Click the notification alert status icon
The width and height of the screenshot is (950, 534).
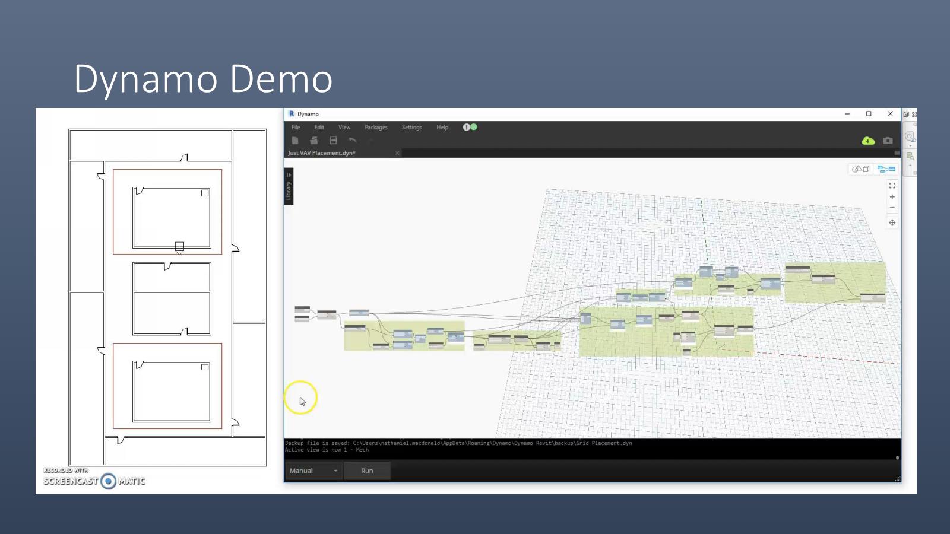coord(470,127)
